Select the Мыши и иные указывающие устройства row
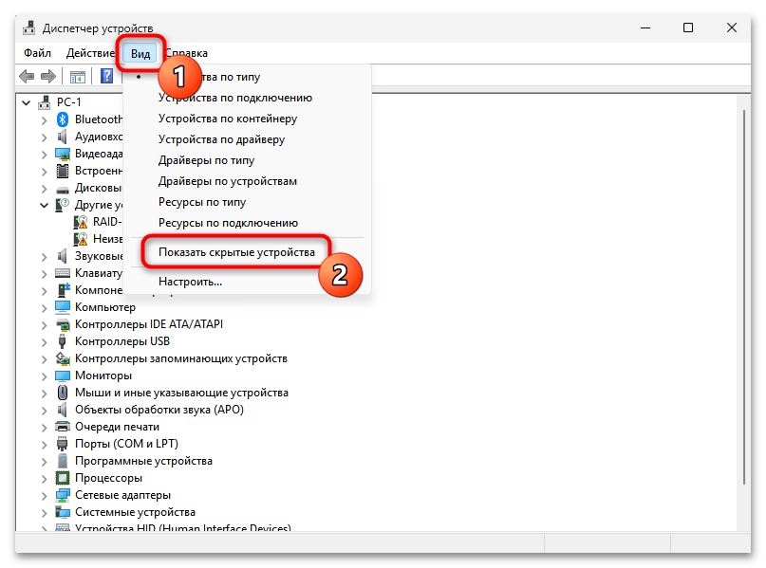The height and width of the screenshot is (568, 766). (x=181, y=393)
